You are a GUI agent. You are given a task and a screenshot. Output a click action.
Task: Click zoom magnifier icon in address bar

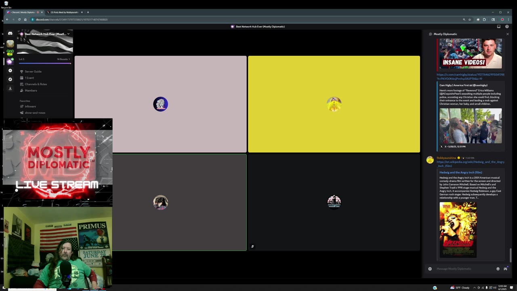click(464, 19)
